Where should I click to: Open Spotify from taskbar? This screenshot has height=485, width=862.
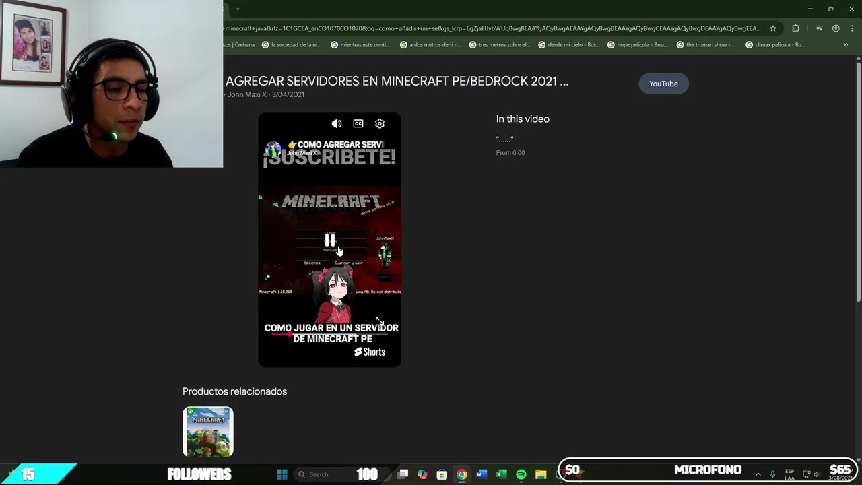pos(521,474)
